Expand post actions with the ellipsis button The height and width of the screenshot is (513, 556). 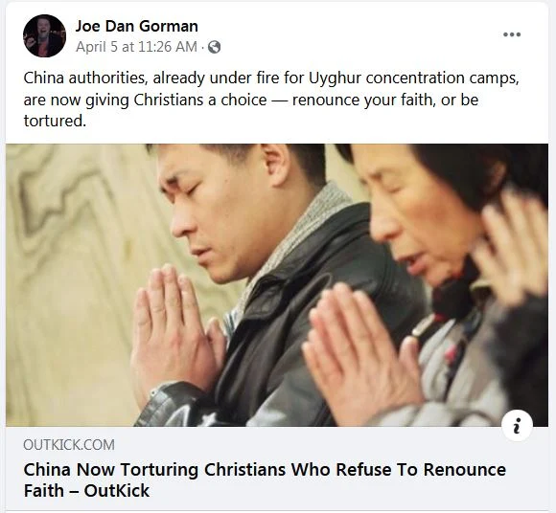512,34
